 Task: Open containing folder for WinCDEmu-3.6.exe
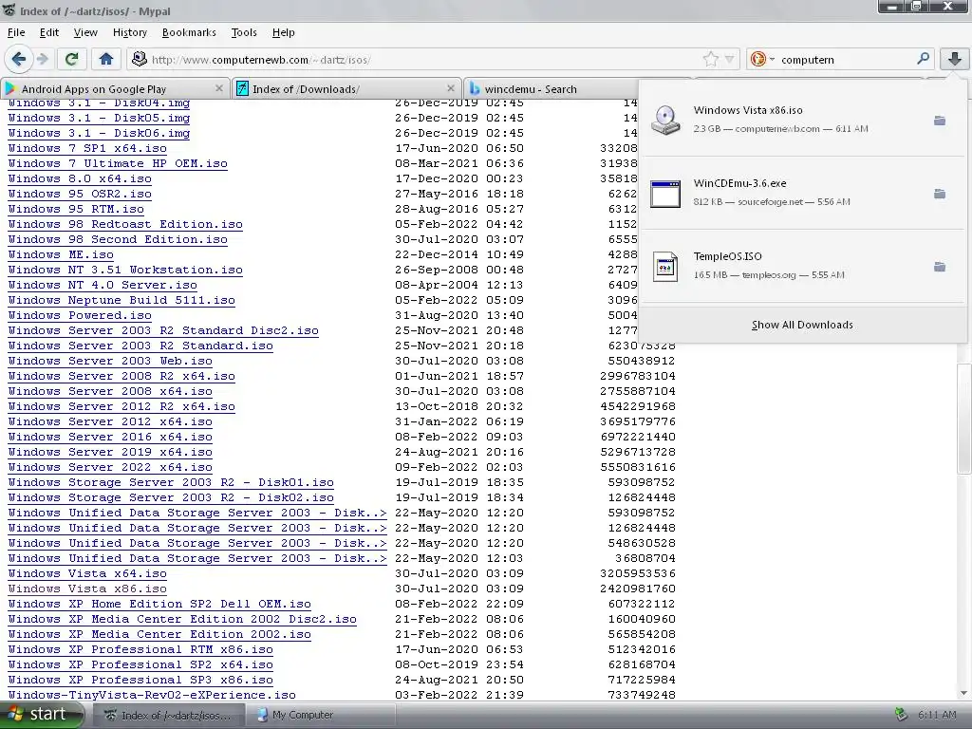pos(940,194)
